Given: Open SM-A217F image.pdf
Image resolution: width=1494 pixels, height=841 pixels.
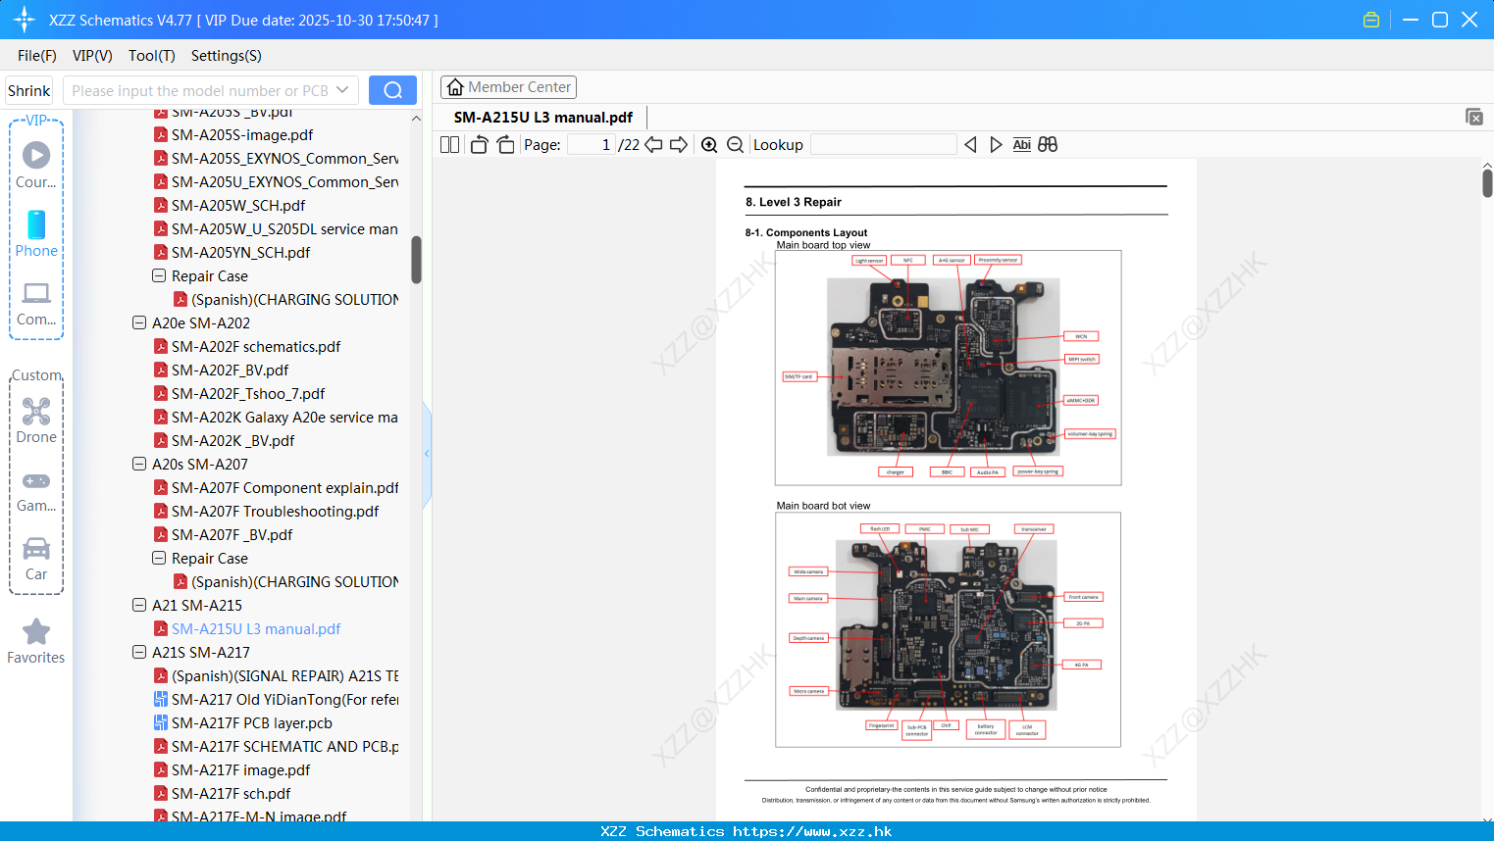Looking at the screenshot, I should click(241, 769).
